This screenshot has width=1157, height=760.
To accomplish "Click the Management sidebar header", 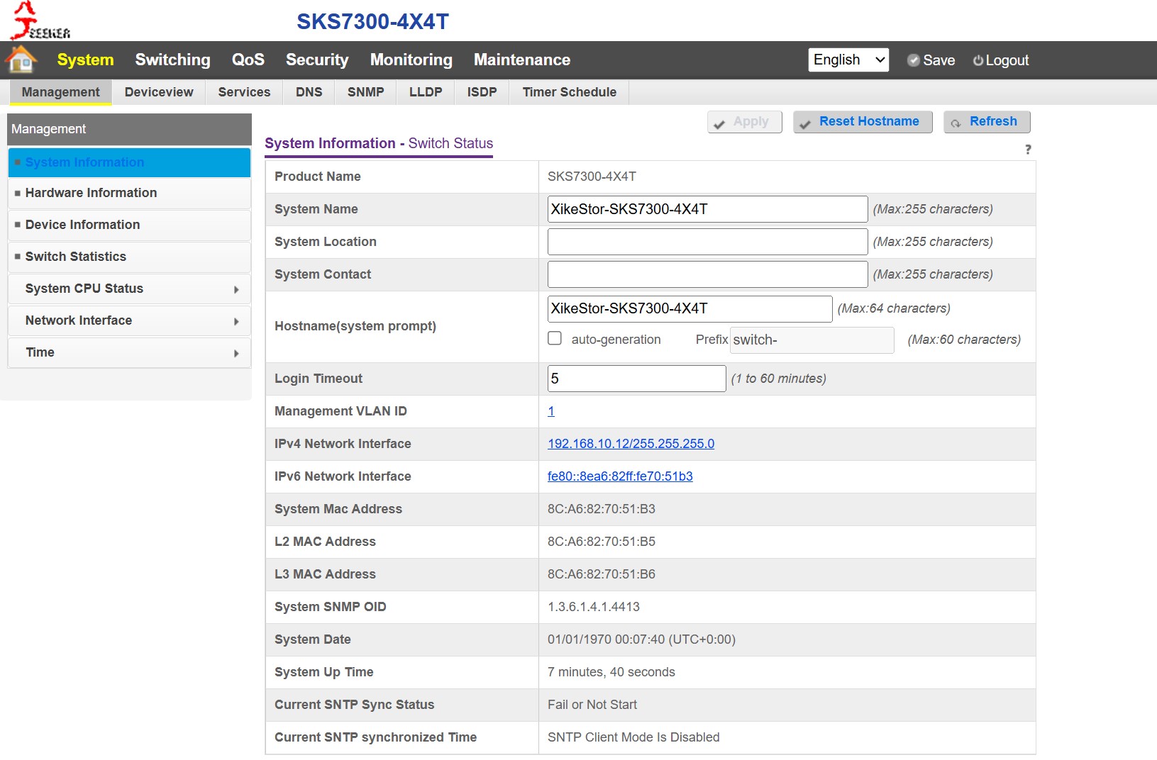I will click(129, 129).
